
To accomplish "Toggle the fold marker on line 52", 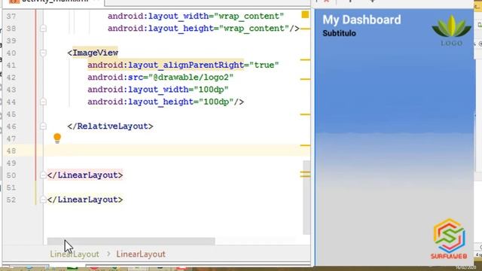I will tap(43, 199).
